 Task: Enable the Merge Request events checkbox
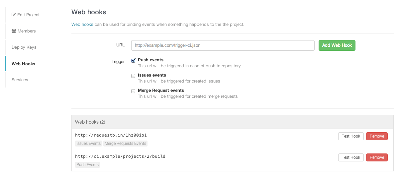(133, 91)
